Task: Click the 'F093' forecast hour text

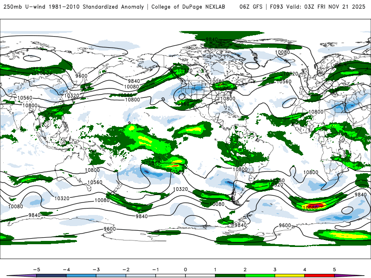Action: point(276,6)
